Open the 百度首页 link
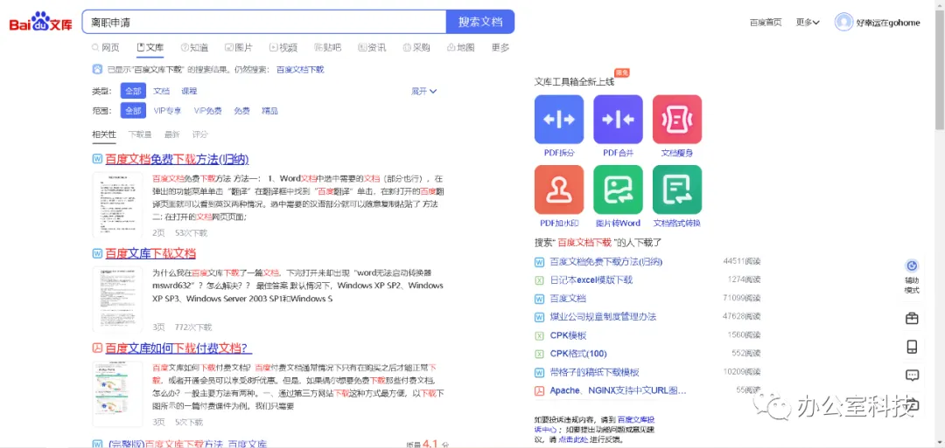This screenshot has width=945, height=448. click(766, 22)
